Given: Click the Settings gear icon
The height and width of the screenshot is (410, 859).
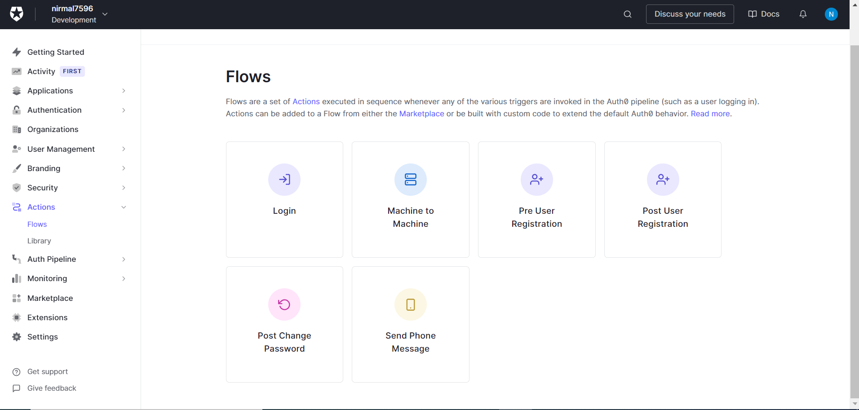Looking at the screenshot, I should [17, 337].
